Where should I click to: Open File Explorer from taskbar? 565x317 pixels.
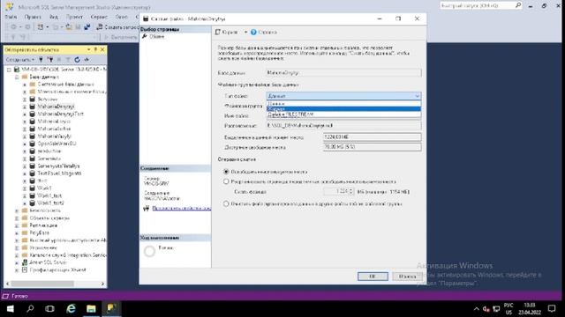click(91, 309)
